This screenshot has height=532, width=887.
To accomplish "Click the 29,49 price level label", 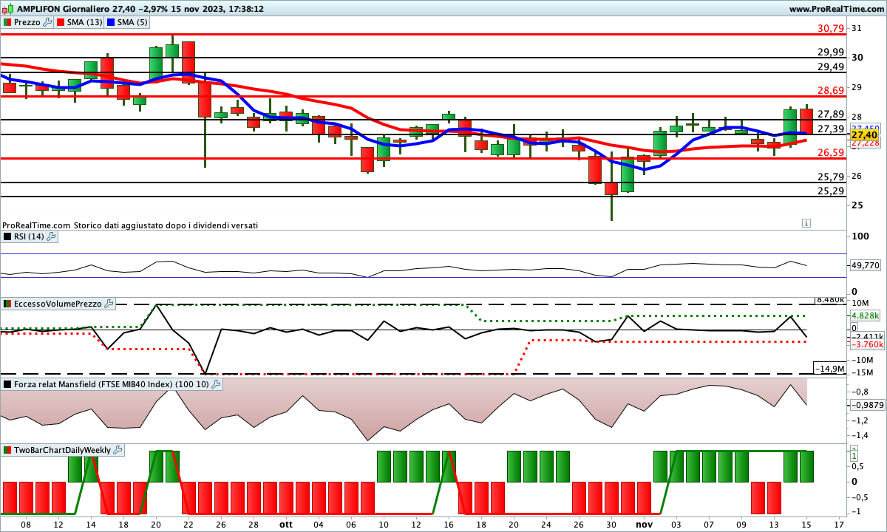I will coord(831,66).
